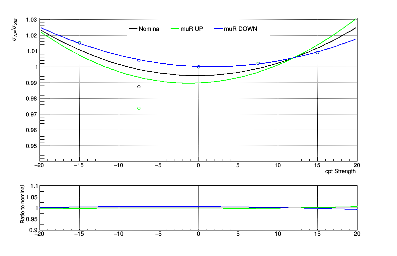Click the -10 x-axis label of ratio panel

pos(118,234)
